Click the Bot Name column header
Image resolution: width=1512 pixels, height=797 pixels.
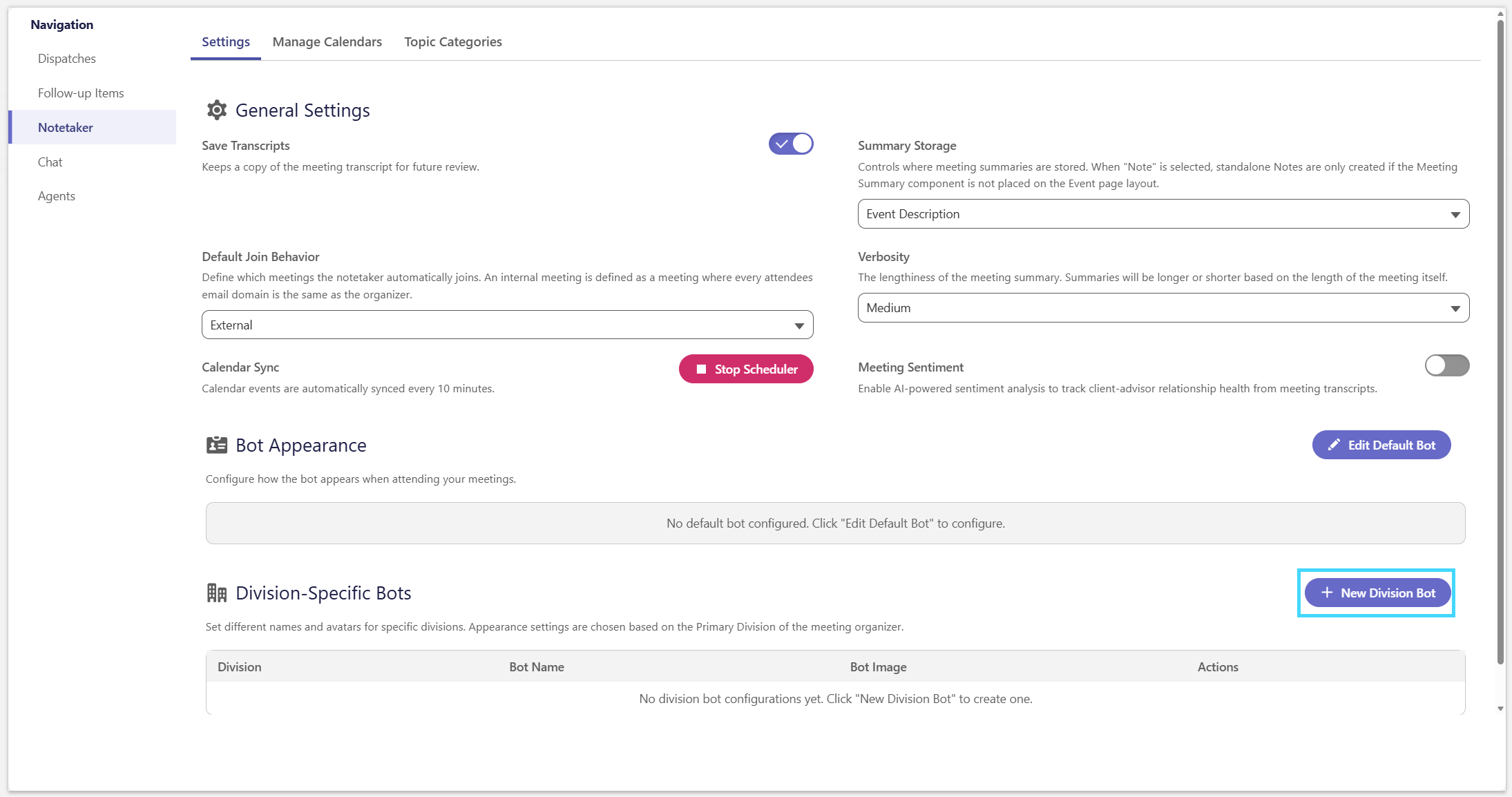click(x=537, y=666)
